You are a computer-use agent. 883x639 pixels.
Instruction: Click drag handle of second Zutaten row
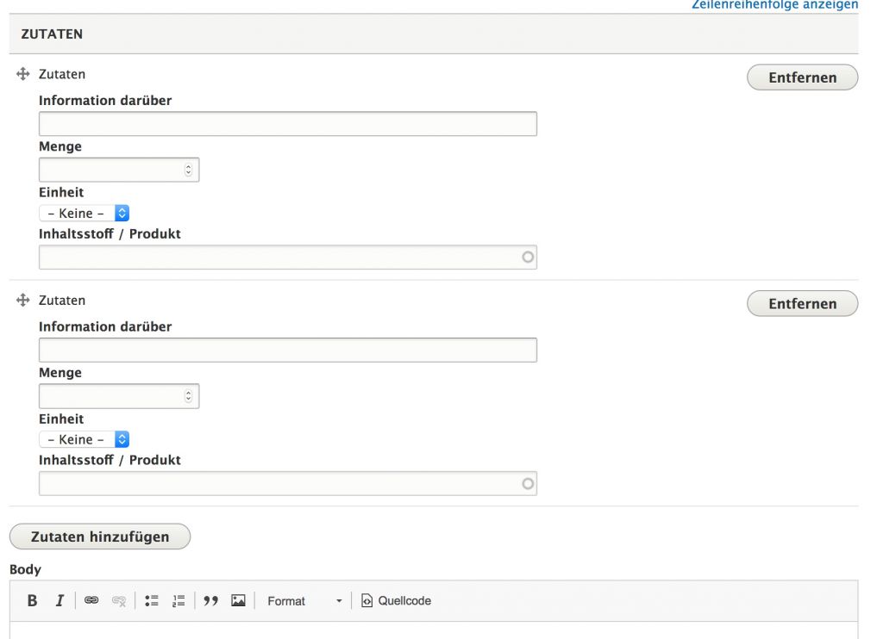[23, 301]
